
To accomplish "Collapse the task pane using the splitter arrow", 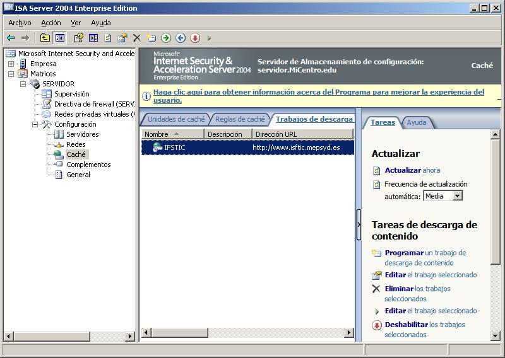I will point(359,224).
